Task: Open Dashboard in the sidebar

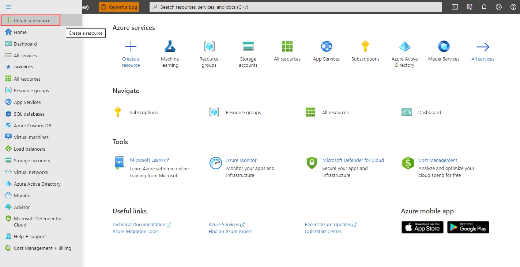Action: pos(41,44)
